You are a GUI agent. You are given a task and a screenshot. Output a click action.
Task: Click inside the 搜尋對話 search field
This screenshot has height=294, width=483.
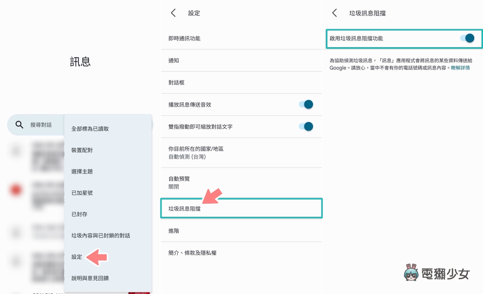(x=41, y=124)
